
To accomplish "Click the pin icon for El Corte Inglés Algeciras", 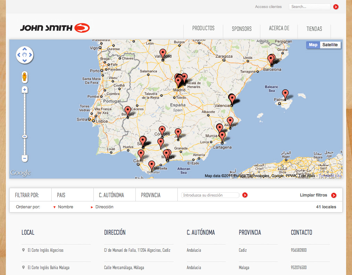I will [x=23, y=250].
